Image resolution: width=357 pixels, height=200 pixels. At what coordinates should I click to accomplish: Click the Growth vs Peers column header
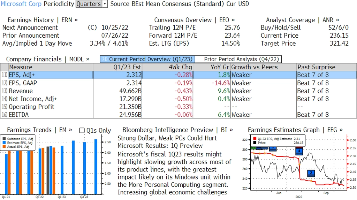[x=264, y=67]
